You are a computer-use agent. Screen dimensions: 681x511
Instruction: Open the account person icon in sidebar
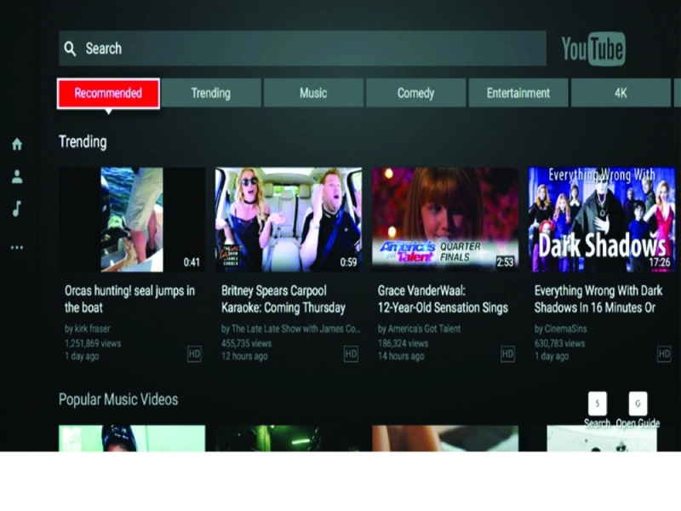17,176
